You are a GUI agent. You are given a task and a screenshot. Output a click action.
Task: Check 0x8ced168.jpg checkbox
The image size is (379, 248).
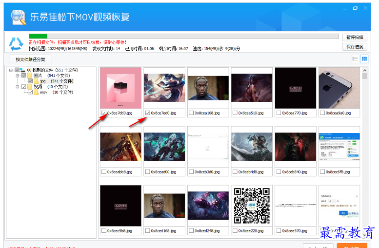point(147,230)
